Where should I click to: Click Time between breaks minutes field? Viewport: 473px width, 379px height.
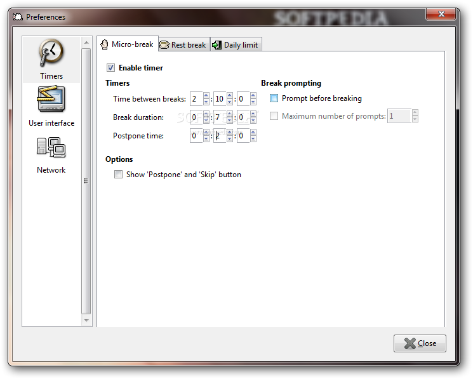point(220,98)
